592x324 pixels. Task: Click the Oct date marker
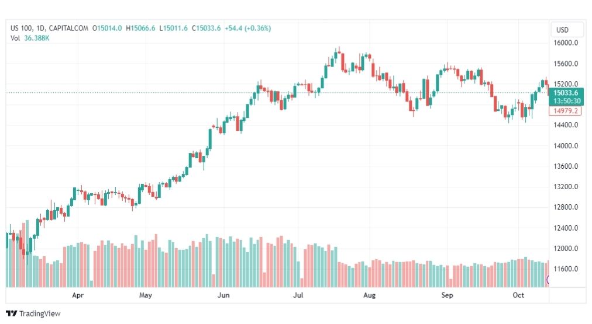tap(518, 295)
